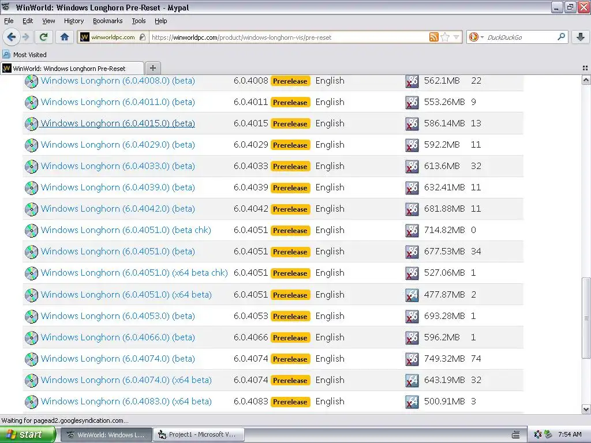This screenshot has width=591, height=443.
Task: Open Windows Longhorn (6.0.4053.0) (beta) link
Action: [x=118, y=316]
